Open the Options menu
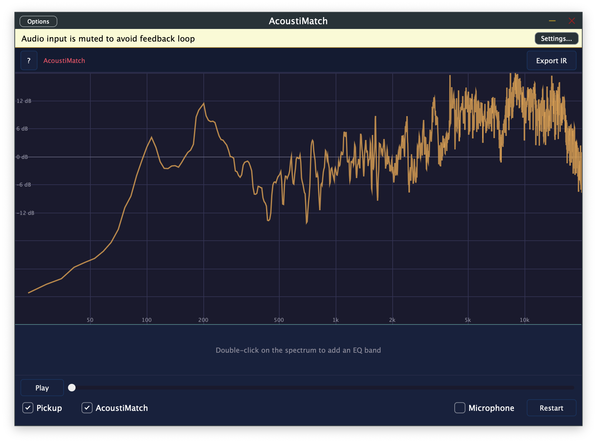597x443 pixels. tap(38, 21)
